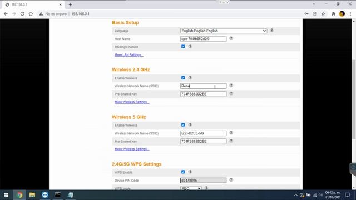356x200 pixels.
Task: Toggle Enable Wireless for 2.4 GHz
Action: tap(183, 78)
